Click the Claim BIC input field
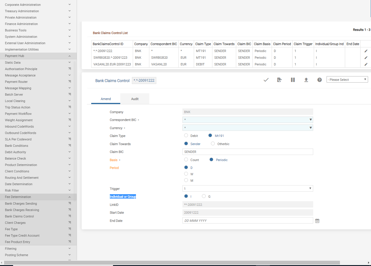 248,152
